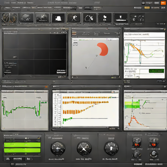Toggle the upper bright green bar
This screenshot has height=167, width=167.
click(22, 145)
